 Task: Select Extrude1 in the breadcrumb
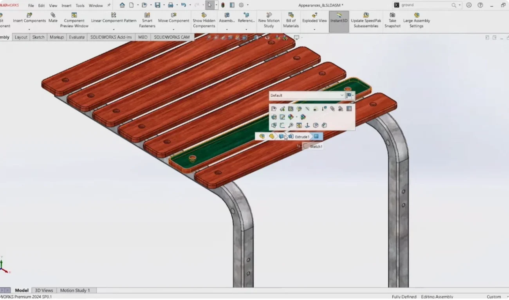pyautogui.click(x=302, y=137)
